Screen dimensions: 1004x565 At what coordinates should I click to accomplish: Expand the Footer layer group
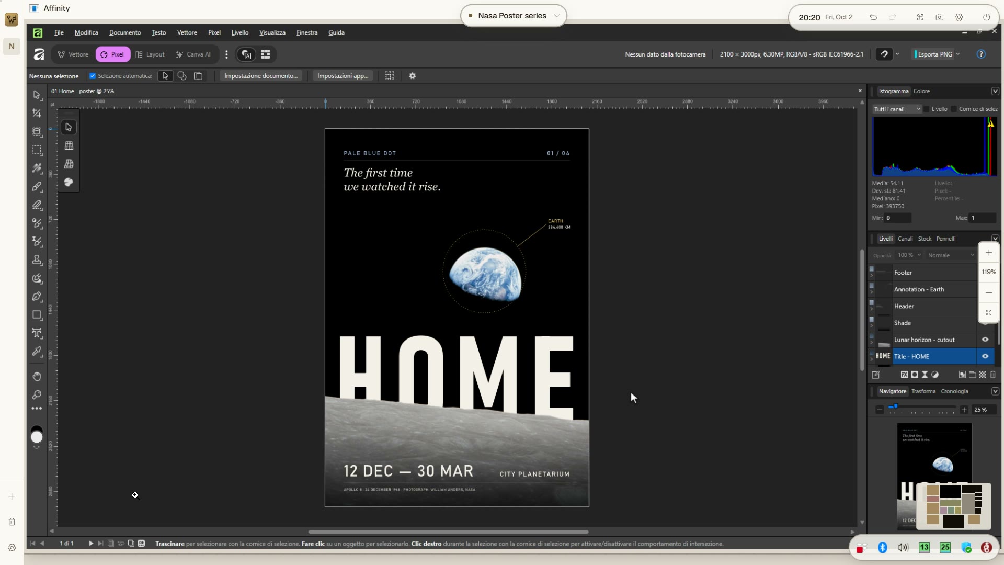[x=872, y=275]
